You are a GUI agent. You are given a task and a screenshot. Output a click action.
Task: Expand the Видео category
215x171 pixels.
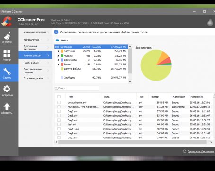pyautogui.click(x=58, y=65)
